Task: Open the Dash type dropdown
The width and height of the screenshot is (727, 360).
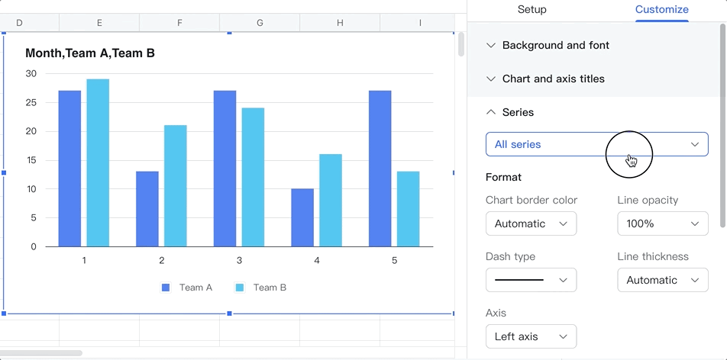Action: [x=531, y=280]
